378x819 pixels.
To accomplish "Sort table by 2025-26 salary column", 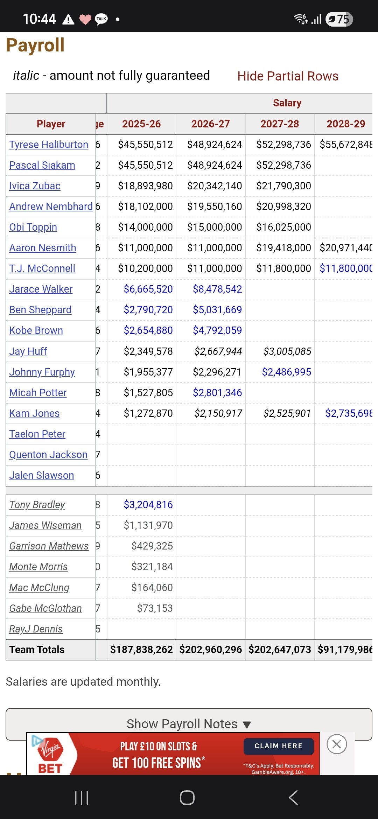I will 141,124.
